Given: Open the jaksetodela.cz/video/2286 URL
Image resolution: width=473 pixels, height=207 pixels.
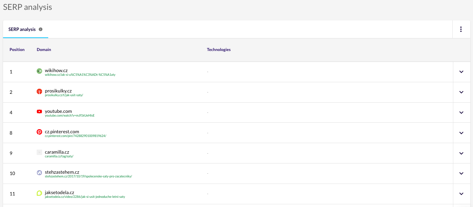Looking at the screenshot, I should (x=85, y=197).
